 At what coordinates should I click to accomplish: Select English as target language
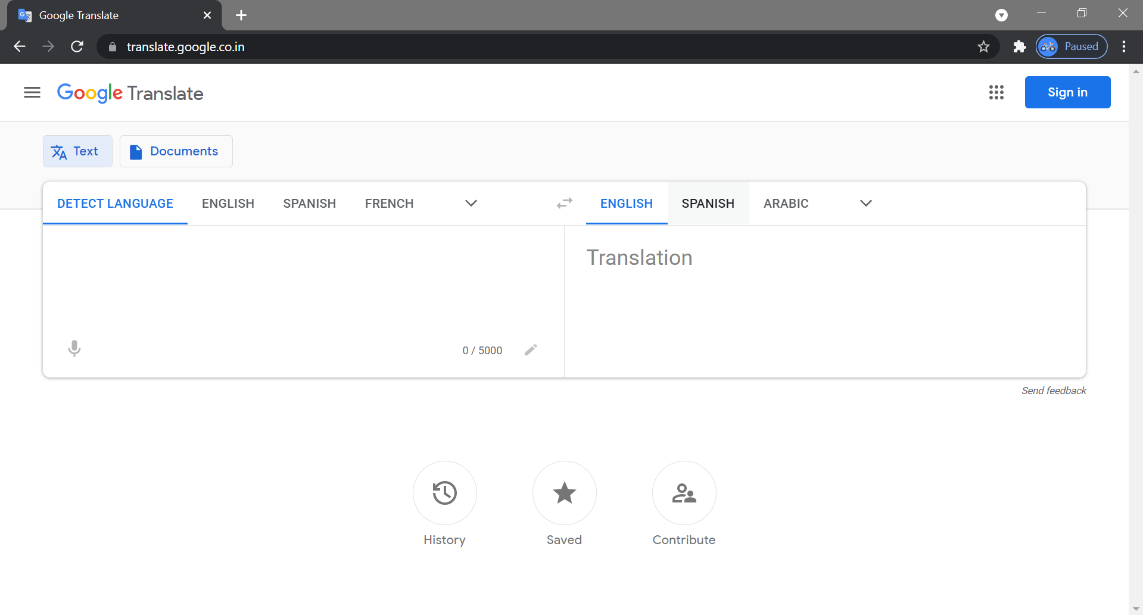[x=627, y=204]
